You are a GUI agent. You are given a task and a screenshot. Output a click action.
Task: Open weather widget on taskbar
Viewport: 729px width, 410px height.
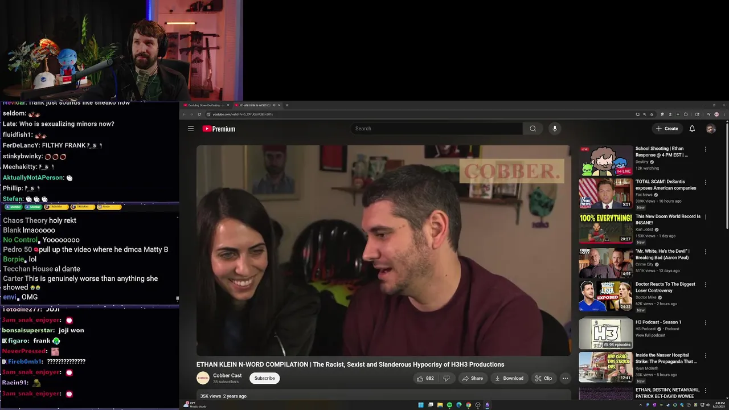tap(195, 405)
